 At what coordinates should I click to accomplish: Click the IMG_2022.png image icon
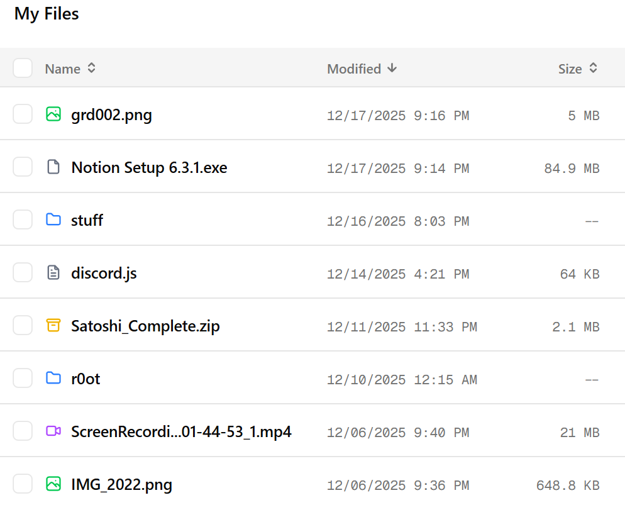(x=53, y=484)
